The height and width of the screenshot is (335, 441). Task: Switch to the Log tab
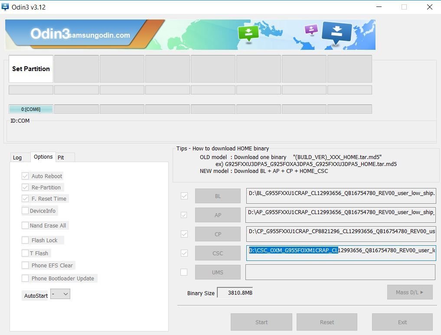click(x=17, y=158)
